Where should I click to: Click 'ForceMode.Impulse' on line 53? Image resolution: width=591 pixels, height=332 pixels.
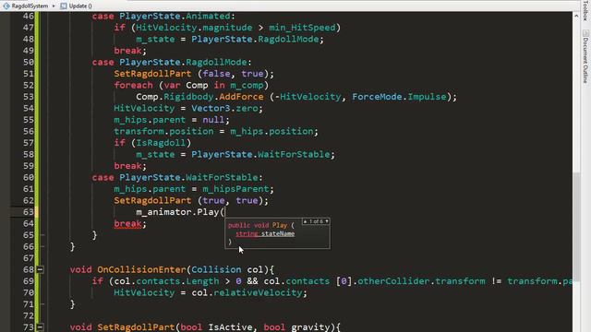click(x=399, y=97)
